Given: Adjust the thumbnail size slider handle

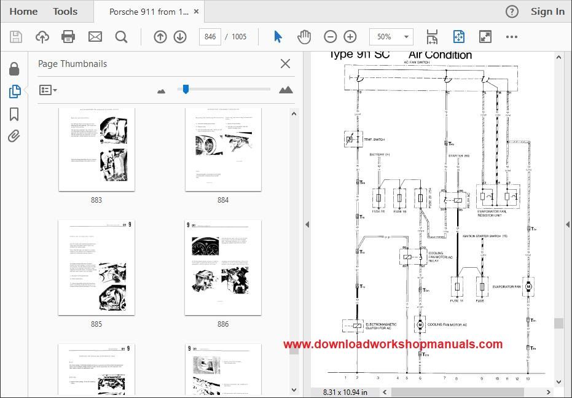Looking at the screenshot, I should [x=186, y=90].
